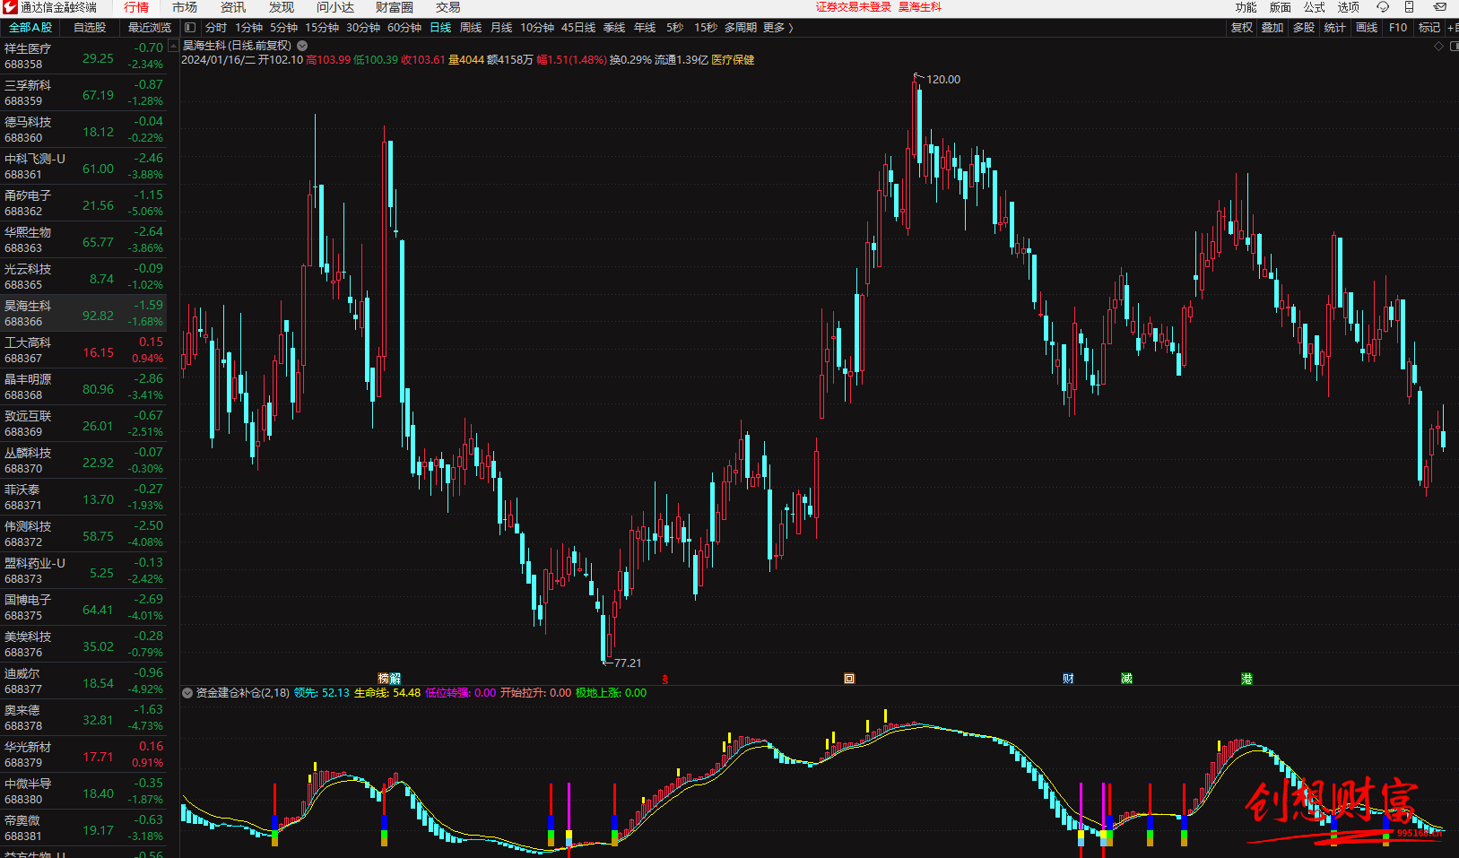Click the square icon at chart top right

point(1454,46)
